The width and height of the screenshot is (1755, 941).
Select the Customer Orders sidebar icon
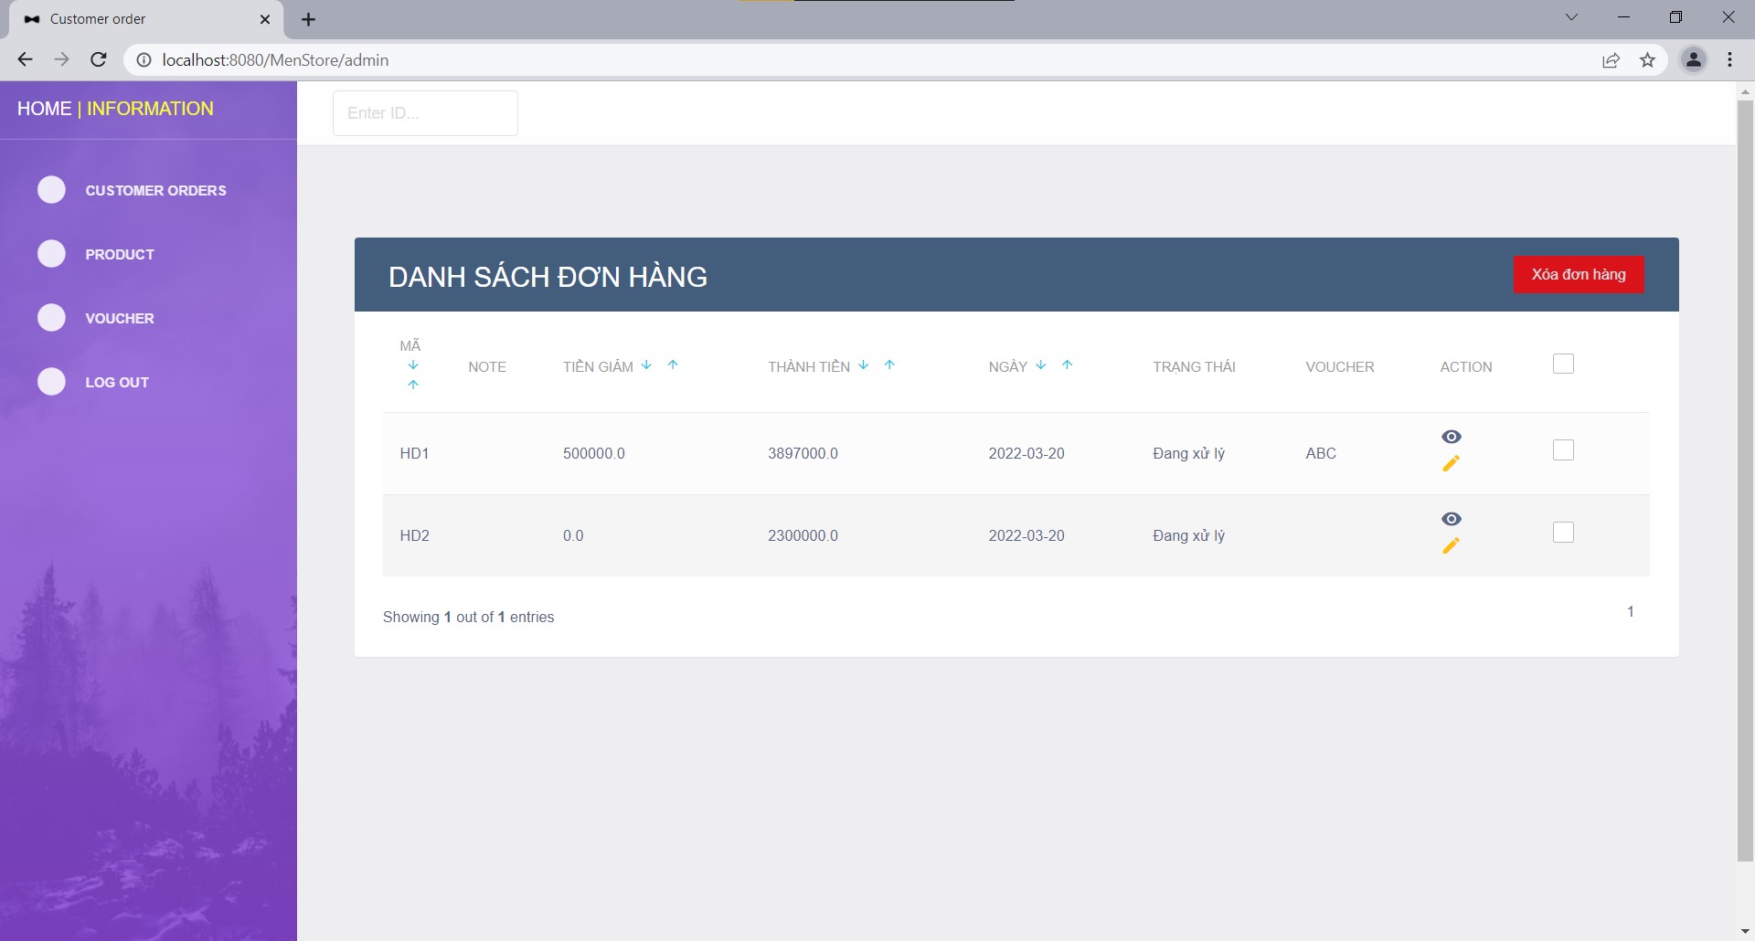(x=51, y=190)
